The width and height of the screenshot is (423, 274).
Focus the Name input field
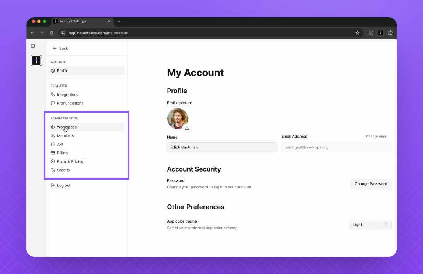point(222,147)
